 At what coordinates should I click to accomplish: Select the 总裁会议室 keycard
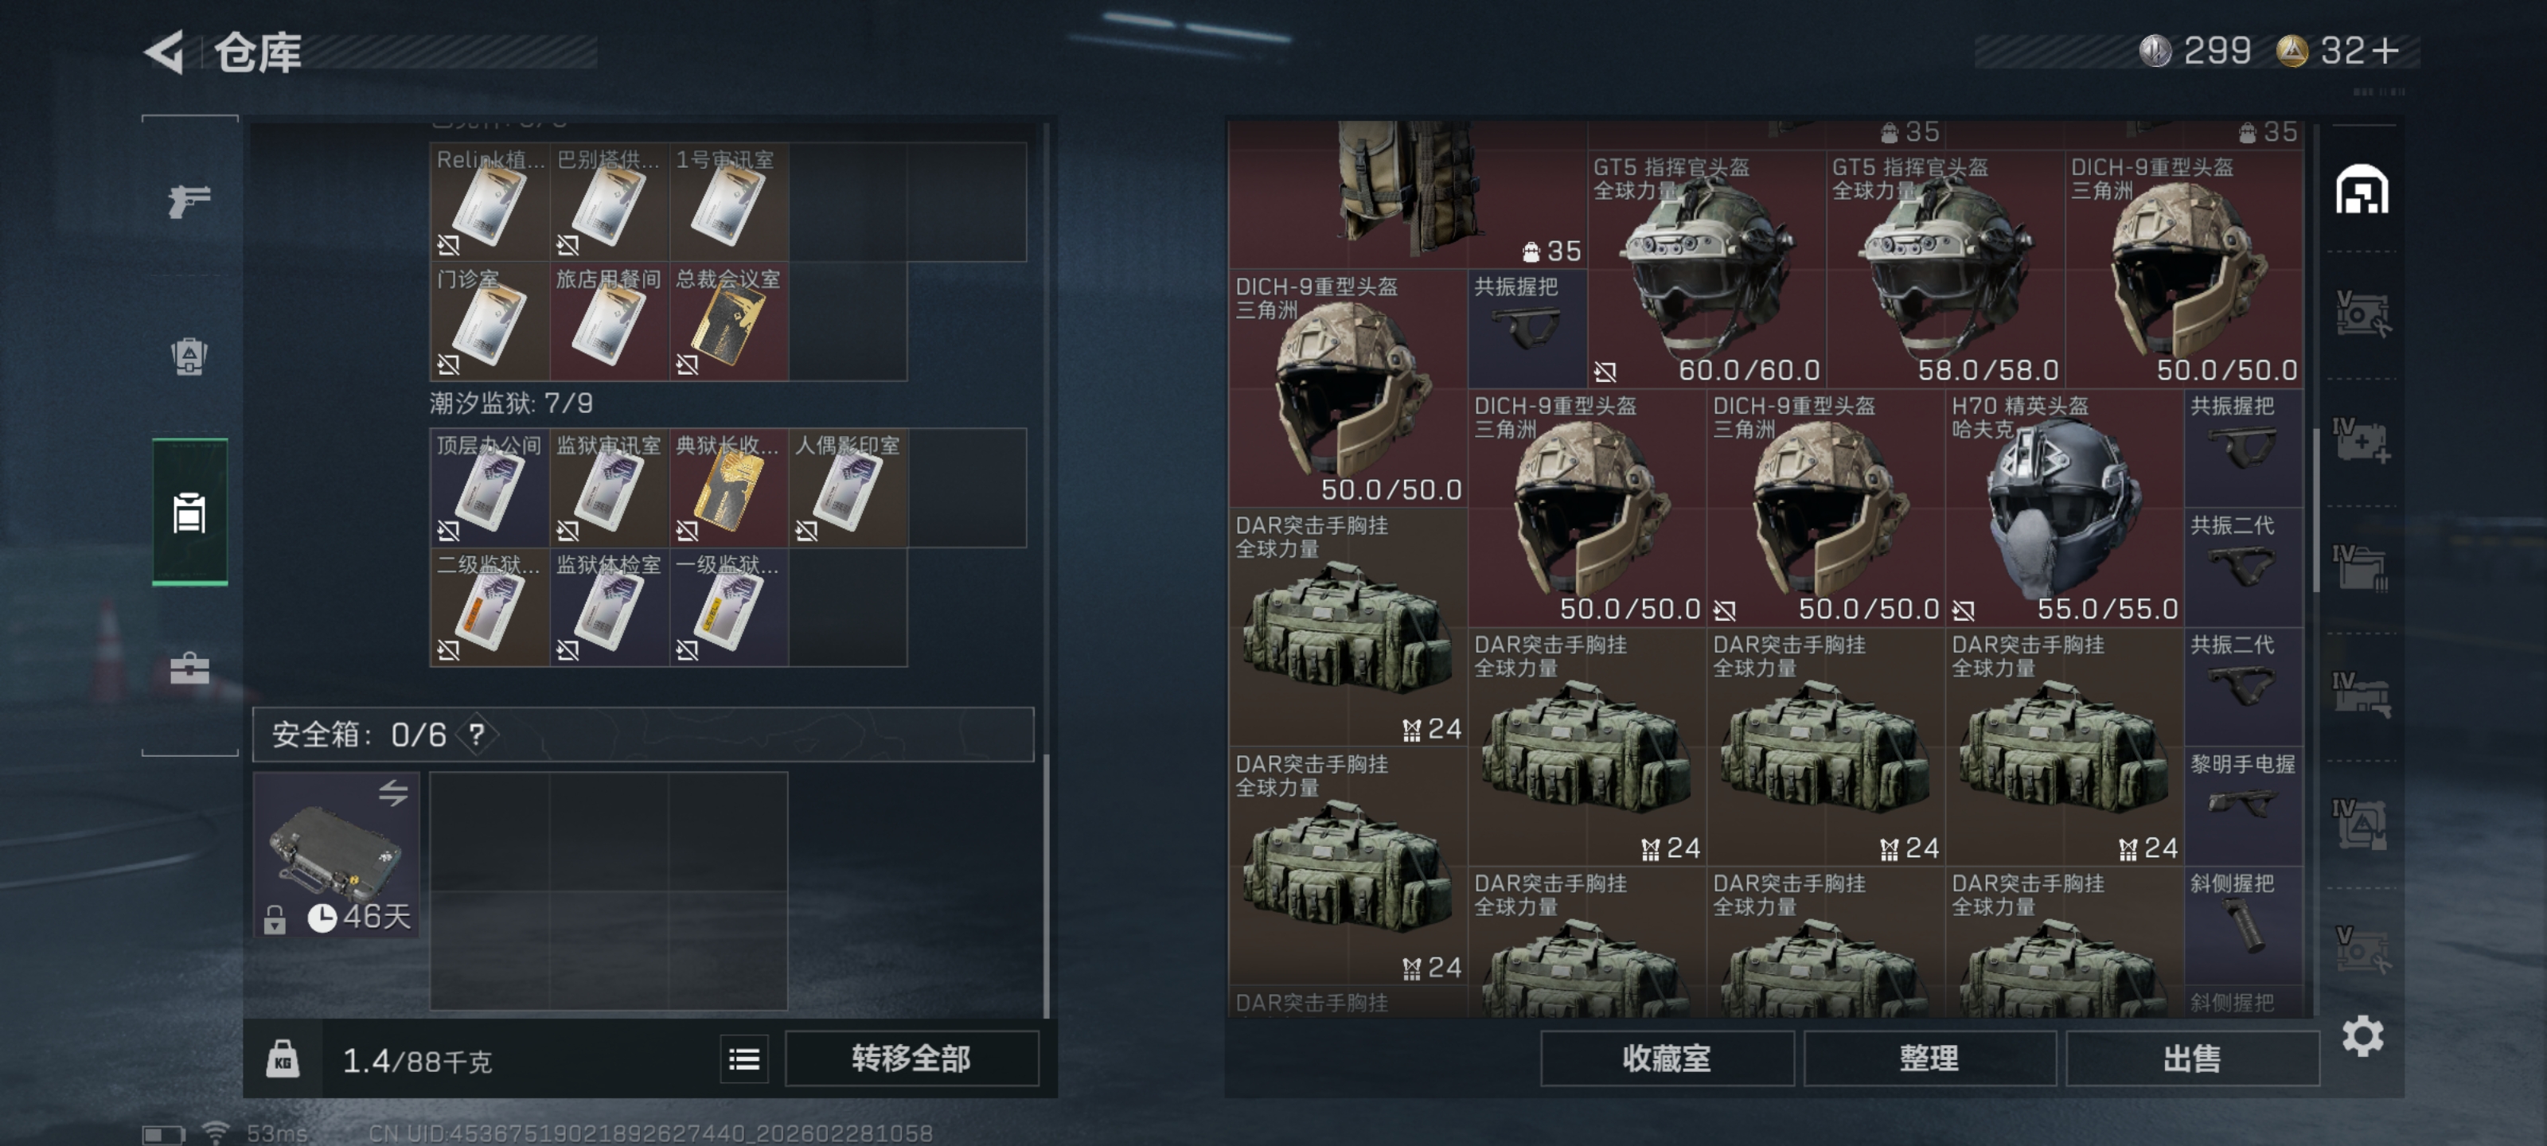(x=729, y=322)
